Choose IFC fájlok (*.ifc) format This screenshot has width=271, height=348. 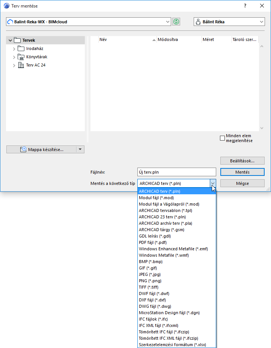coord(177,319)
